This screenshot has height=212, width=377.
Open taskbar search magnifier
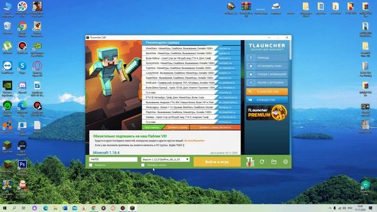coord(14,208)
